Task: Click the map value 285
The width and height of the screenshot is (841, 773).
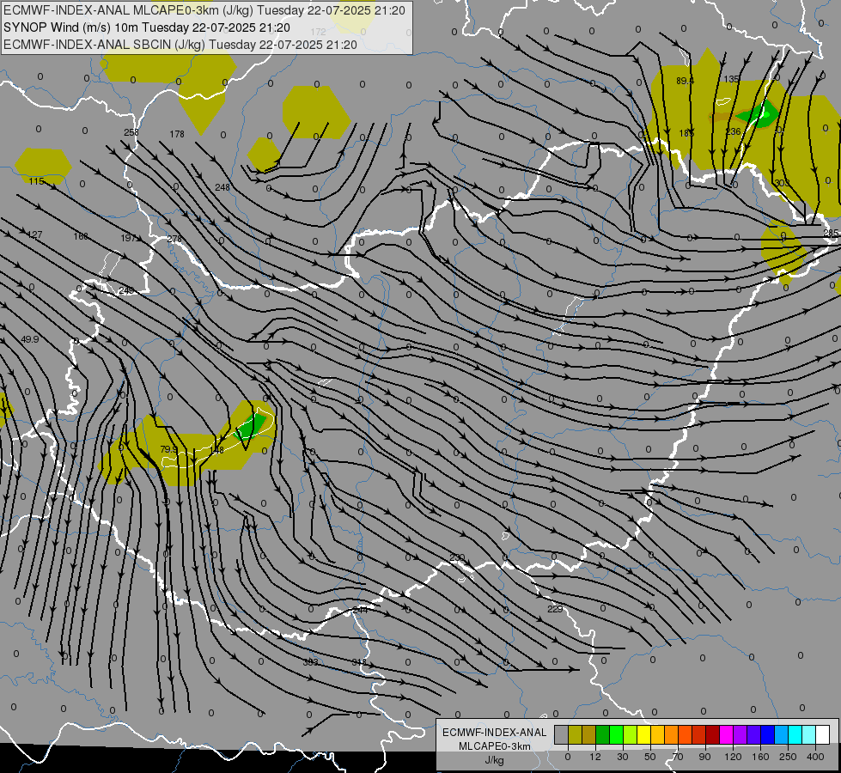Action: [x=831, y=234]
